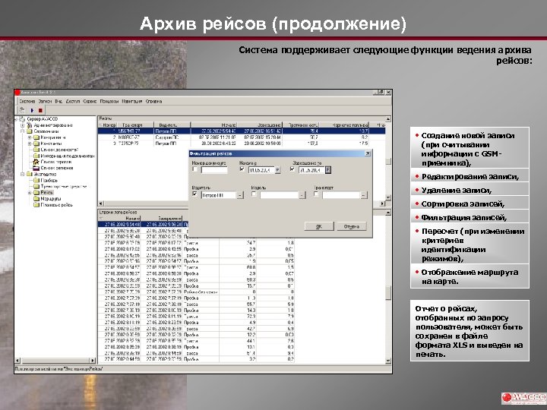Click the 'Сортировка записей' bullet text

click(x=463, y=204)
